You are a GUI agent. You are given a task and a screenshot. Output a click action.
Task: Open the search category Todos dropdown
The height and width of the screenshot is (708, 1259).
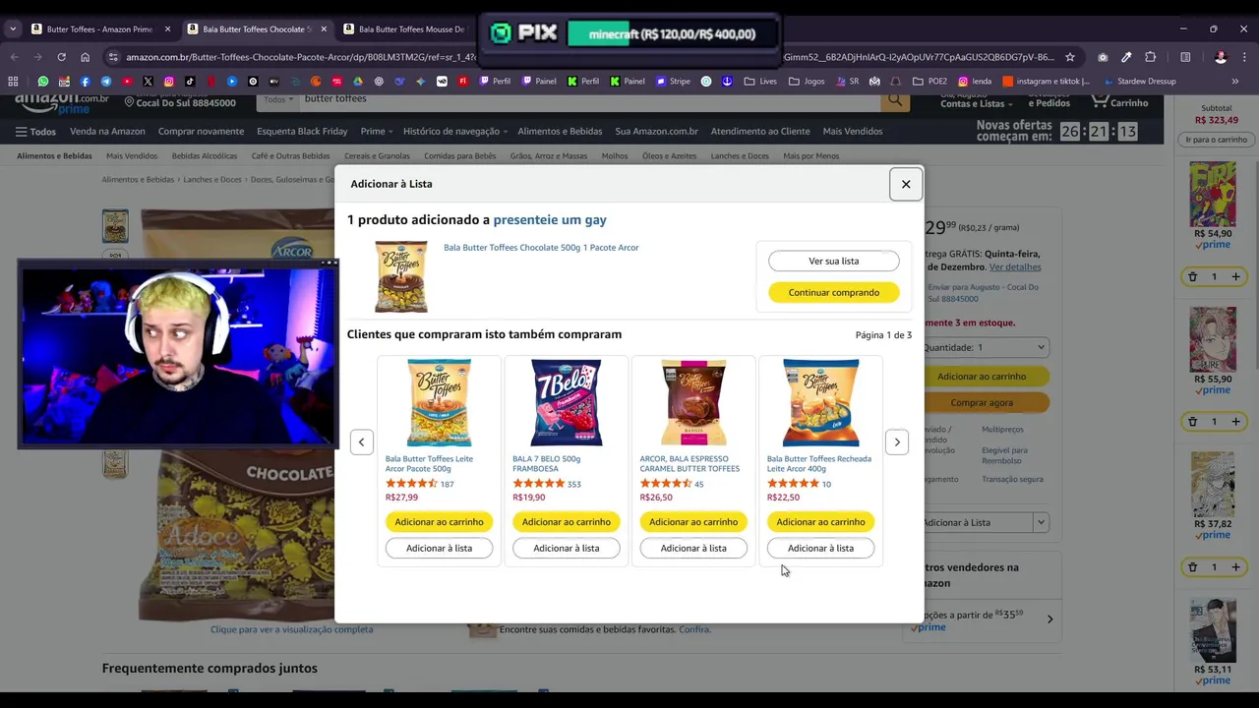pyautogui.click(x=277, y=99)
